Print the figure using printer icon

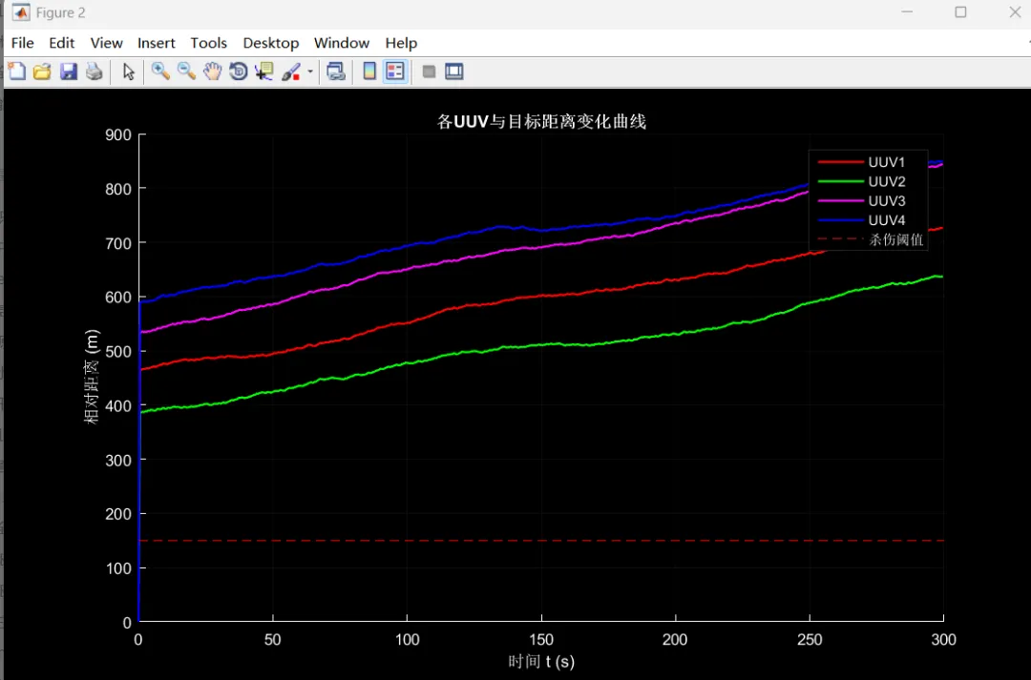click(94, 71)
